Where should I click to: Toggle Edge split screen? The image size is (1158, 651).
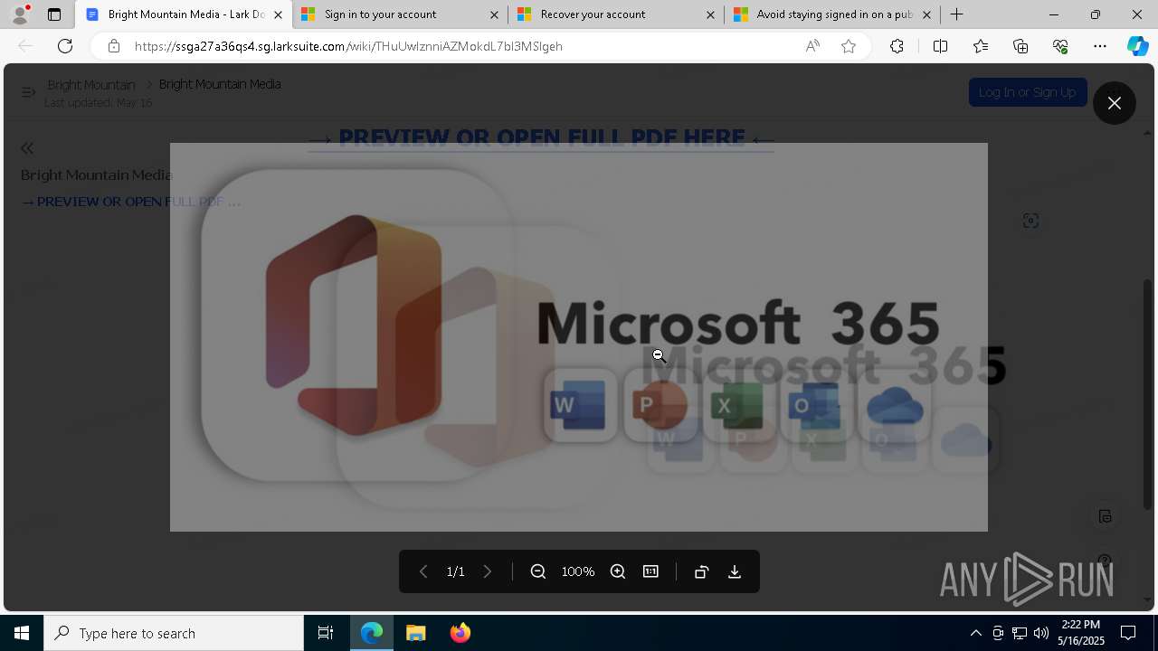940,46
